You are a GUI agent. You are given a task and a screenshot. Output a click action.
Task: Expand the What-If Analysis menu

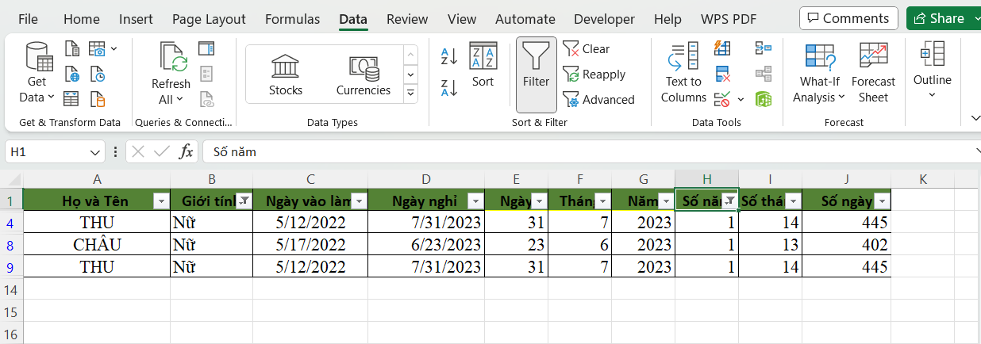click(820, 74)
